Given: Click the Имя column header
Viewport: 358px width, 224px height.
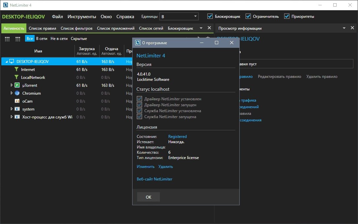Looking at the screenshot, I should pos(38,51).
